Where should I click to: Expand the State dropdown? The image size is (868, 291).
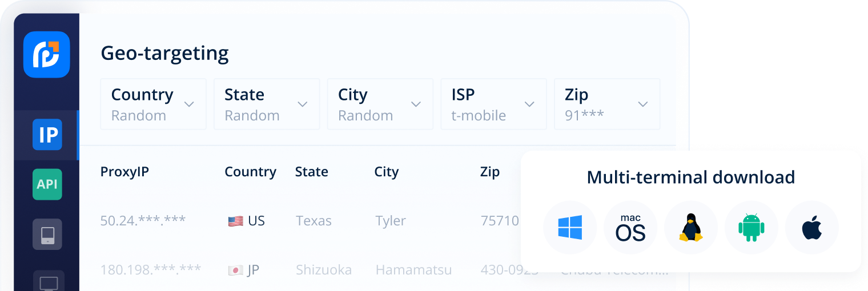tap(267, 104)
